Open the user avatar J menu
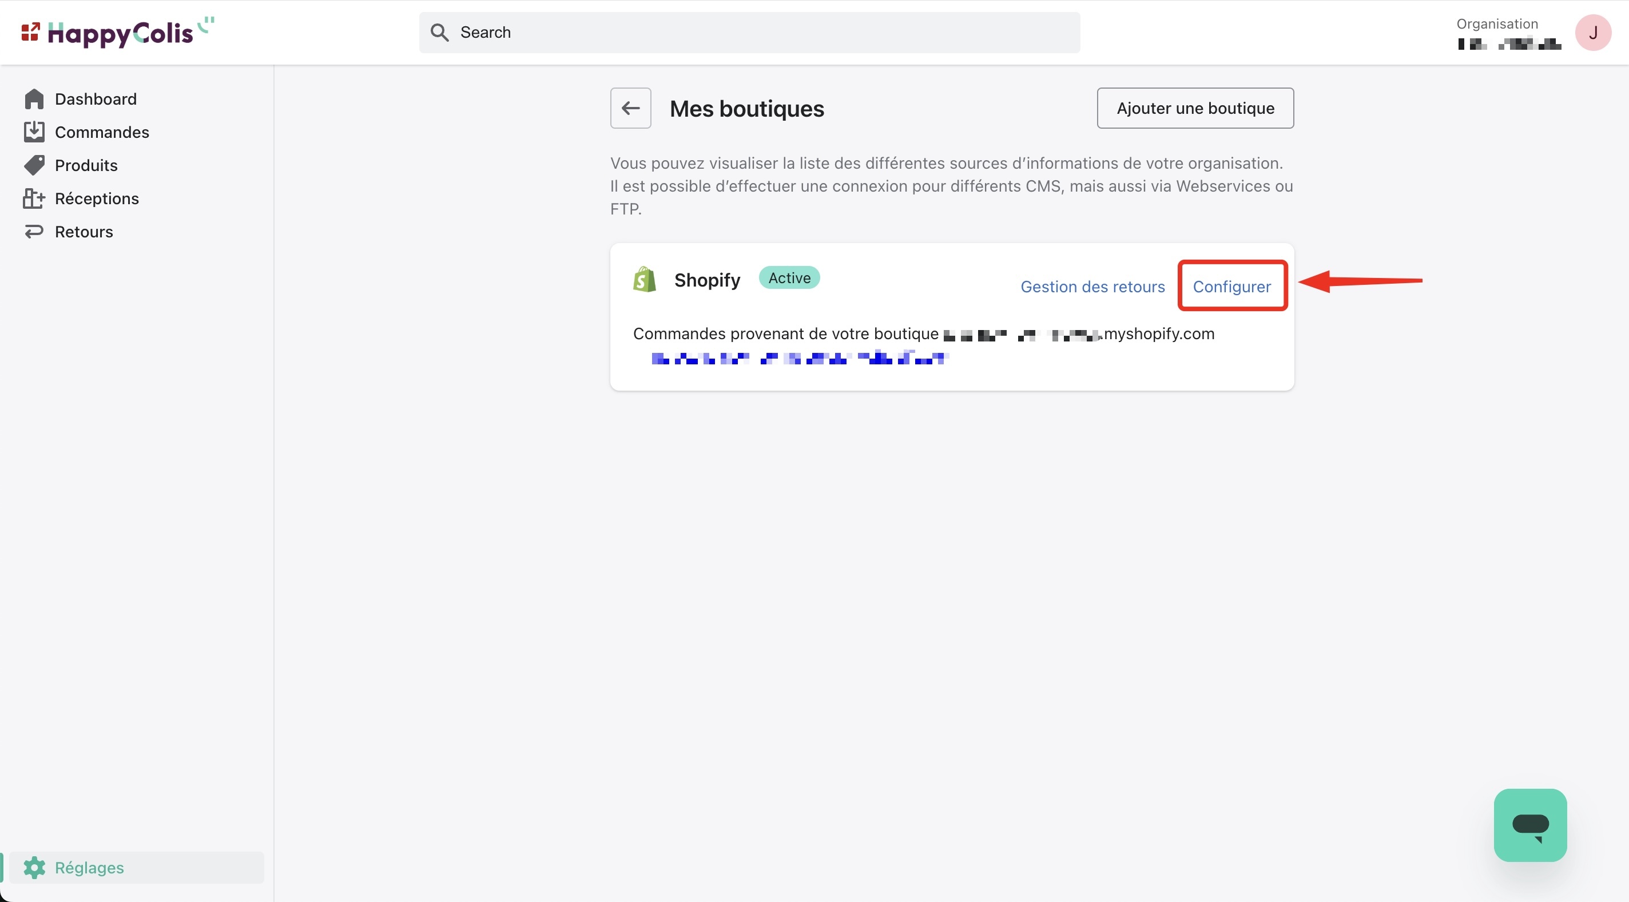 click(x=1592, y=32)
